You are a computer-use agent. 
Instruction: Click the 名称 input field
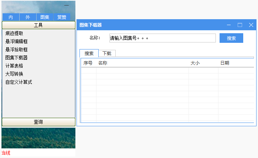point(163,38)
